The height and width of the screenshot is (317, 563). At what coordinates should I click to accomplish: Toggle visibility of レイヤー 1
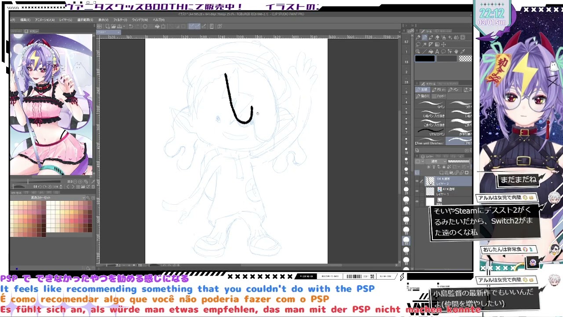tap(417, 191)
